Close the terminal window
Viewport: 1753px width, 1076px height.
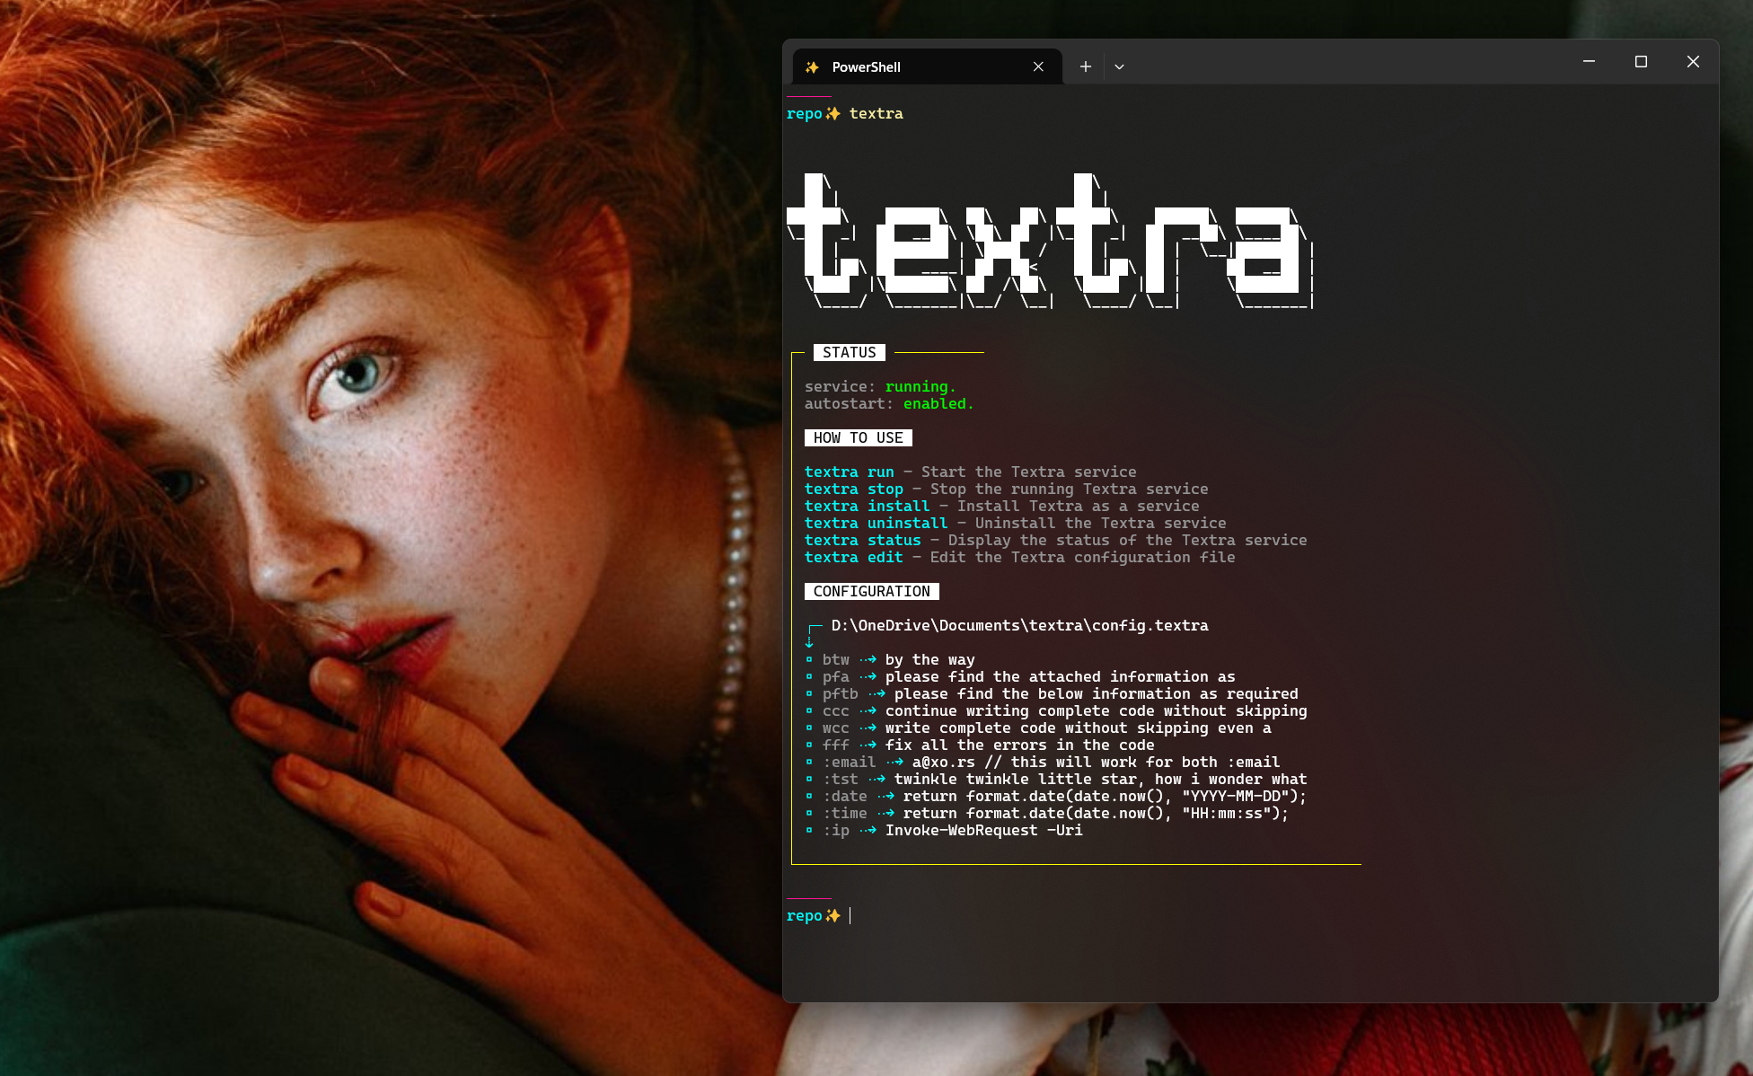pos(1693,61)
